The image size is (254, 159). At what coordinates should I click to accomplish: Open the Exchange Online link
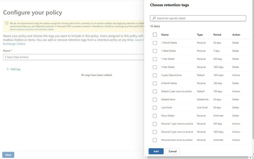[x=14, y=44]
